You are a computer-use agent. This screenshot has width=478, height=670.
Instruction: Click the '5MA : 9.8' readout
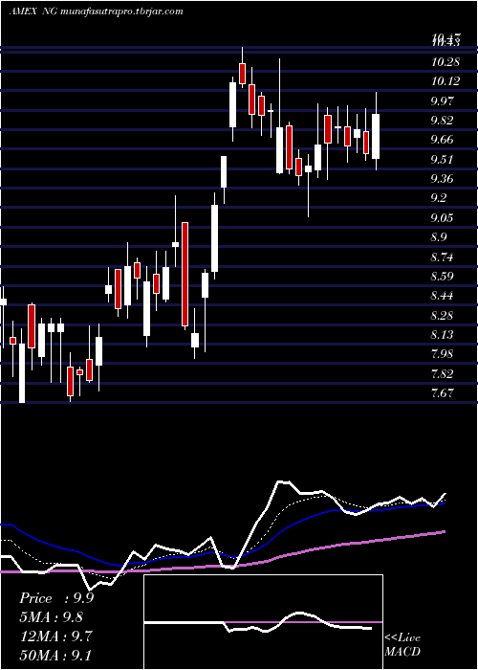(x=52, y=617)
